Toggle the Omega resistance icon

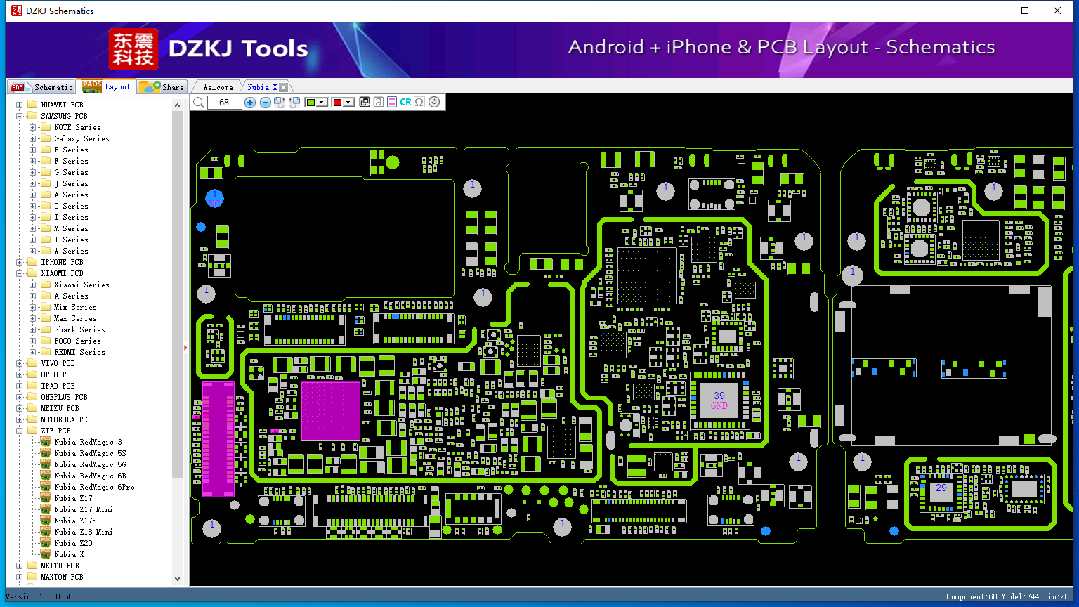click(x=419, y=103)
